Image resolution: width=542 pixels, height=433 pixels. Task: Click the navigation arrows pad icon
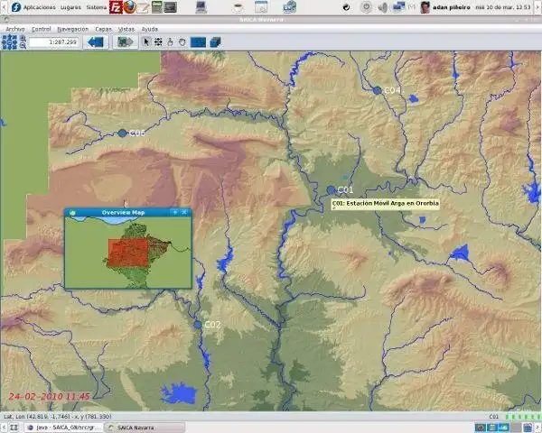(x=9, y=42)
